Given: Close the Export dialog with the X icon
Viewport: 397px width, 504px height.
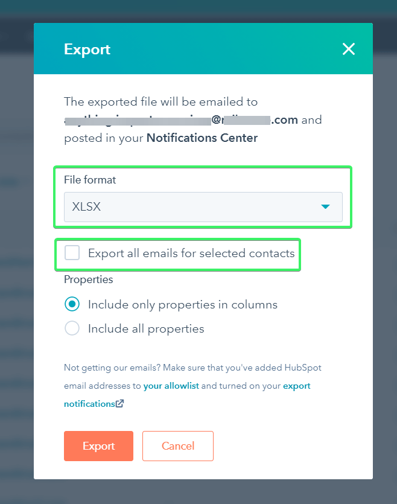Looking at the screenshot, I should coord(349,49).
